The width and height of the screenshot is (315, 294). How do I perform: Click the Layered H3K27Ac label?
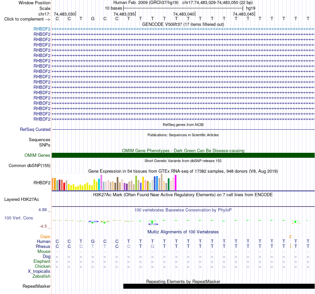point(22,200)
